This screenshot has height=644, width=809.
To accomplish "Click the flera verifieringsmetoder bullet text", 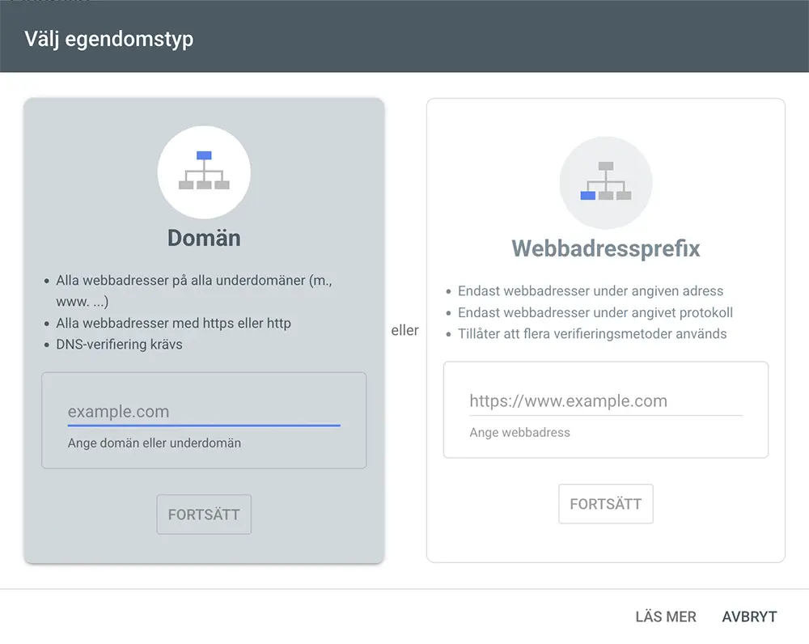I will coord(592,334).
